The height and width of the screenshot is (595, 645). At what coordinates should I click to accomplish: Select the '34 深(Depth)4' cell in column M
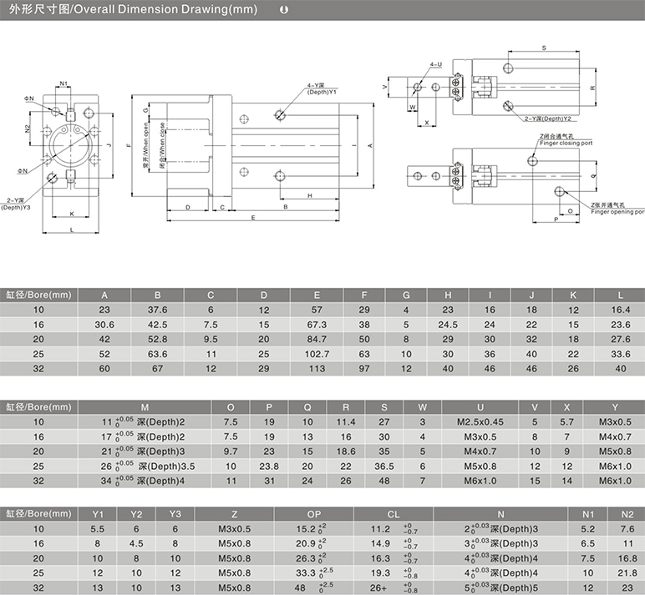pyautogui.click(x=143, y=480)
